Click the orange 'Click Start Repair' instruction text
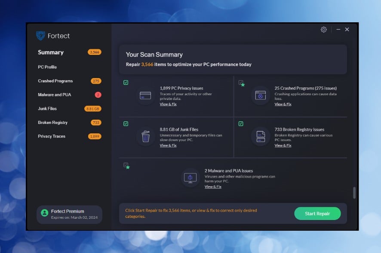Image resolution: width=381 pixels, height=253 pixels. click(191, 214)
